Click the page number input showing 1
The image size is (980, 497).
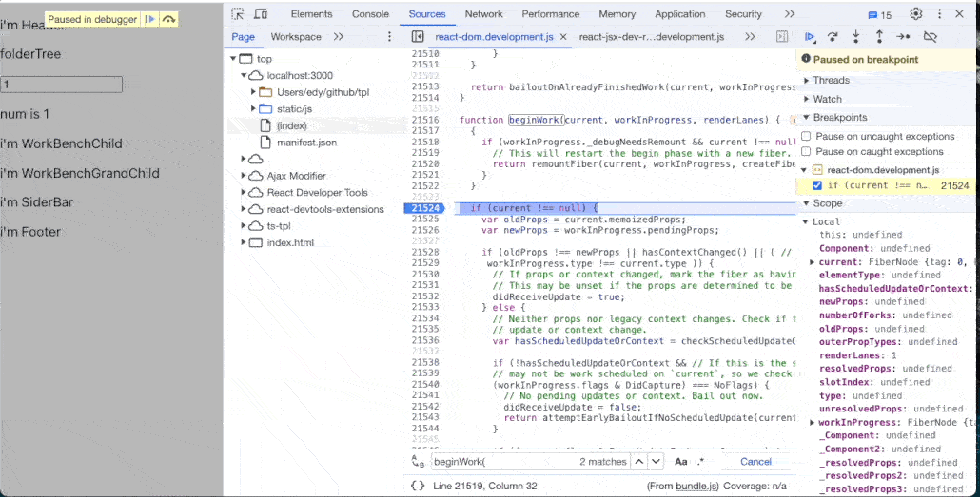point(61,85)
